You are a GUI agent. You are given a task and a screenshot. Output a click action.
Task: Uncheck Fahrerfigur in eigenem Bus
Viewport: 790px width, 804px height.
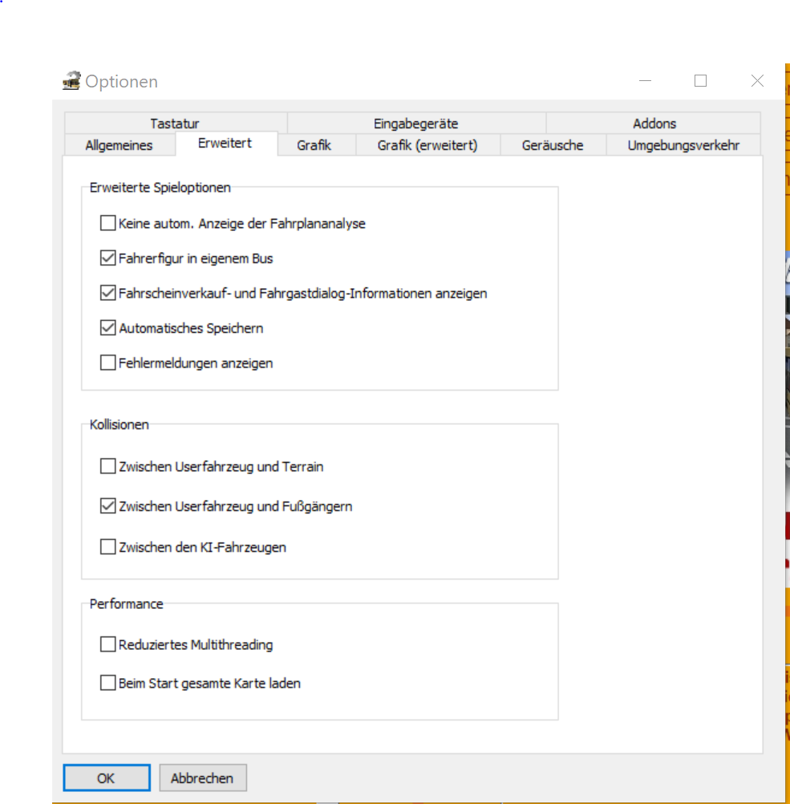pos(107,258)
